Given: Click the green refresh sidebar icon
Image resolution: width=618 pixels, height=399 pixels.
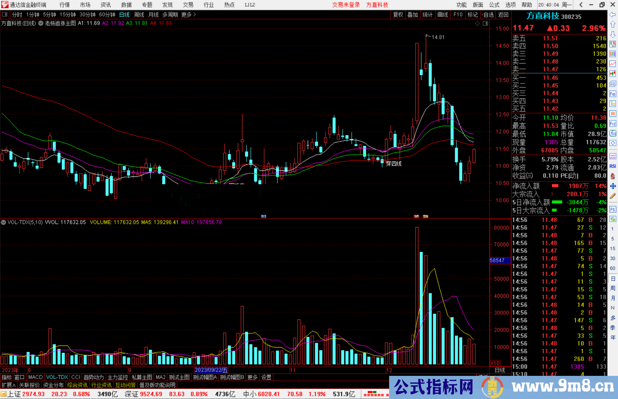Looking at the screenshot, I should point(613,219).
